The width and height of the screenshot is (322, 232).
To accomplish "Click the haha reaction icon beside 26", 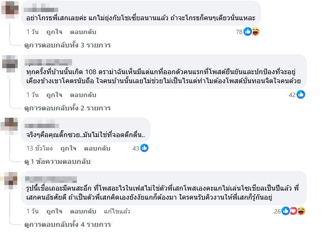I will coord(301,211).
